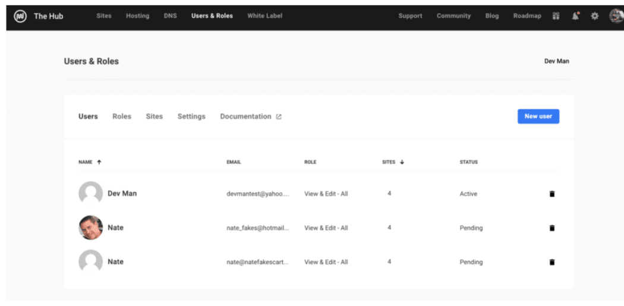
Task: Open White Label in the top navigation
Action: coord(264,16)
